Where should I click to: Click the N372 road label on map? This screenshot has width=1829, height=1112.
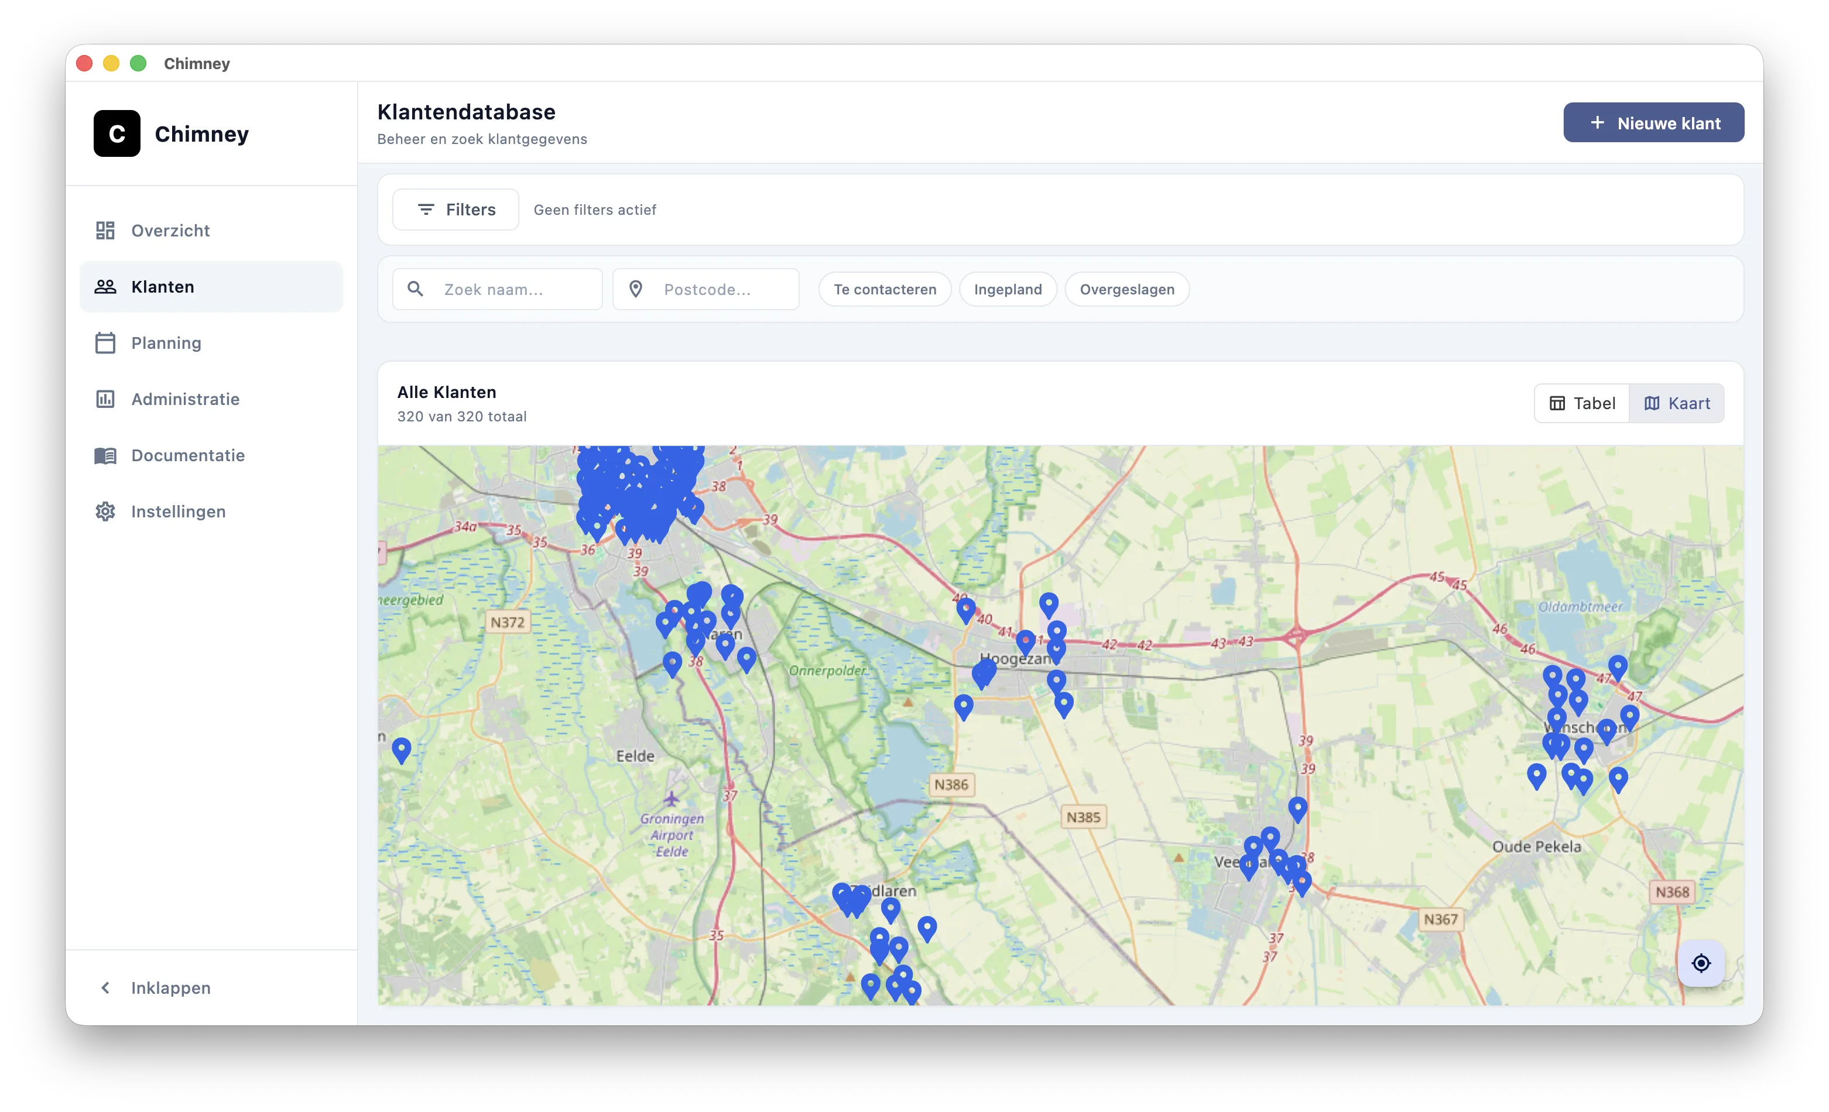coord(507,622)
